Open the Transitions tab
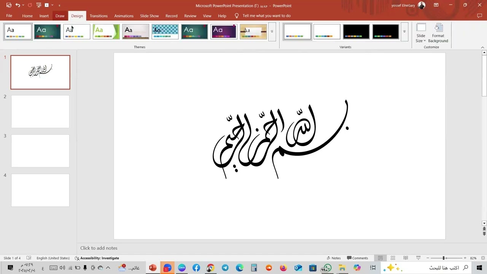The height and width of the screenshot is (274, 487). pos(99,16)
